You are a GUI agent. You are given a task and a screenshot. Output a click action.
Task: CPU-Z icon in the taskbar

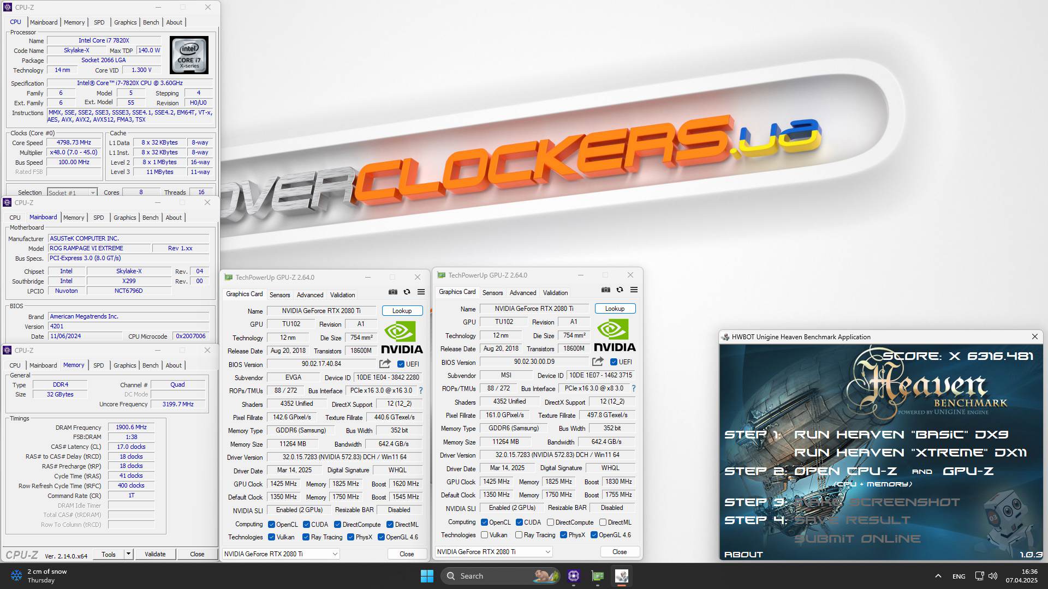coord(573,576)
